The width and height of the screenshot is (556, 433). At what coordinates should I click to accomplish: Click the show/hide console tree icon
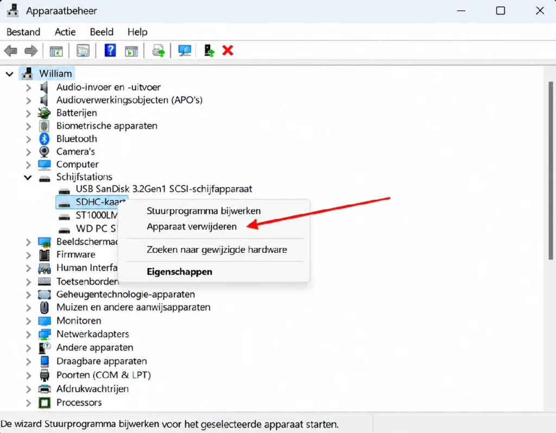coord(56,50)
